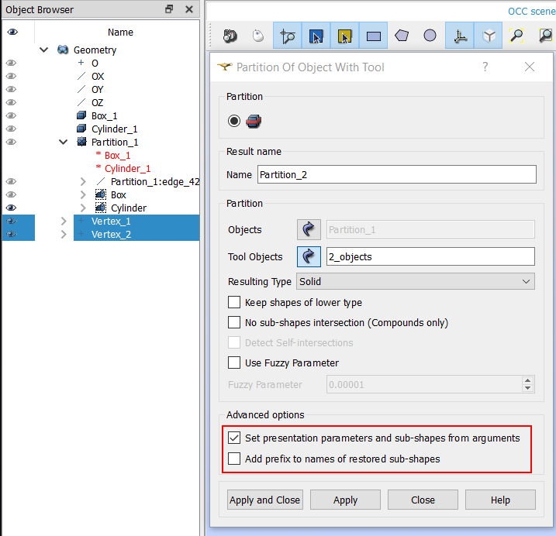
Task: Toggle the blue preselection arrow tool
Action: coord(316,36)
